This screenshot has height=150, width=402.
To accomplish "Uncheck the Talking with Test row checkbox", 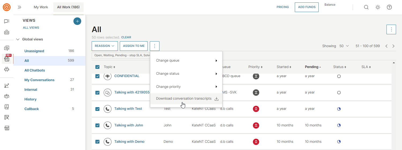I will point(98,109).
